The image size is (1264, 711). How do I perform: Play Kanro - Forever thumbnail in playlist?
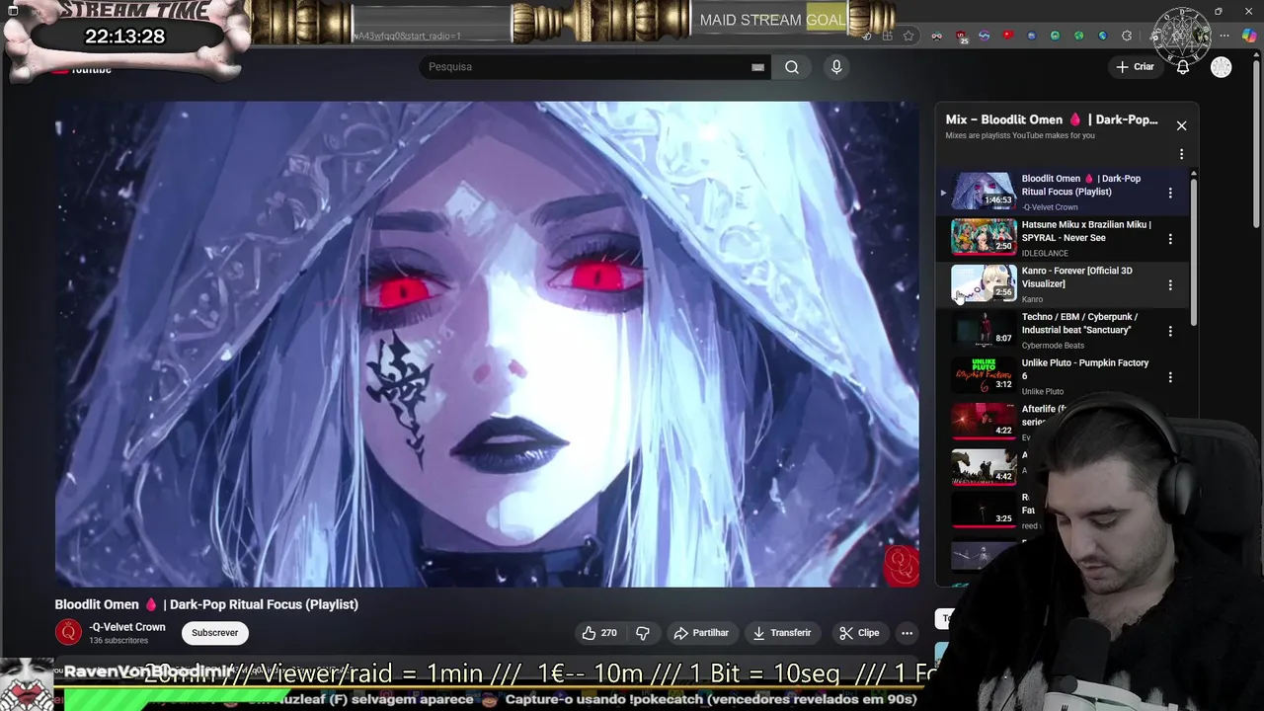point(984,284)
